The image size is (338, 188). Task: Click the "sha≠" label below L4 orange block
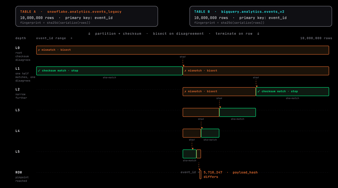[x=192, y=140]
